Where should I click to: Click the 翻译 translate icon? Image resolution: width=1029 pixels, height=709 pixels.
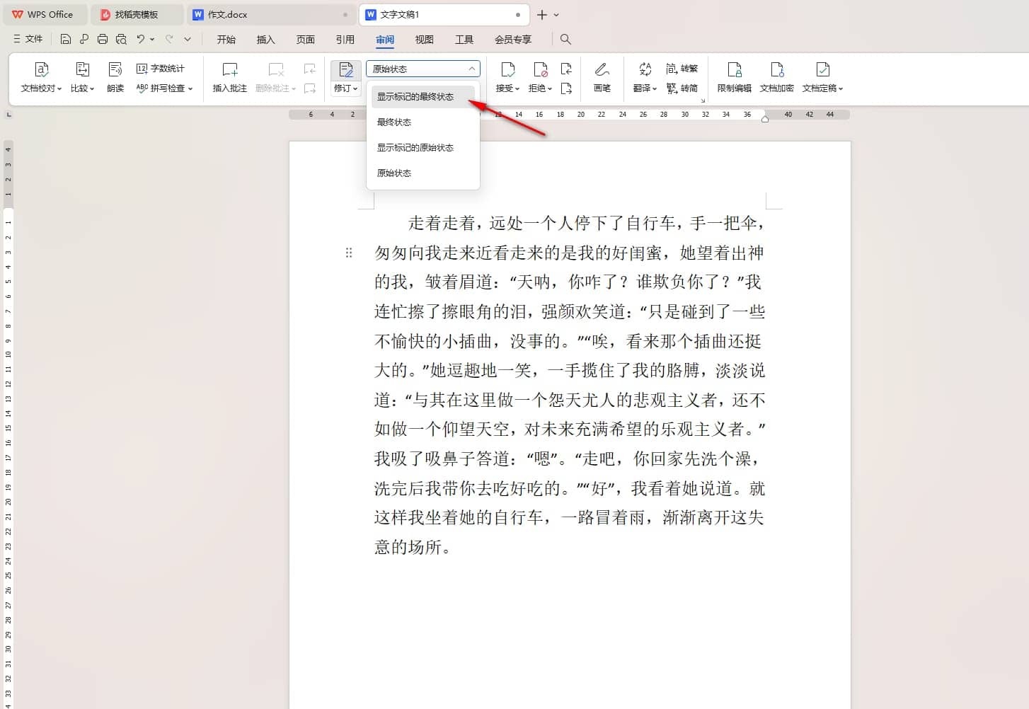645,69
